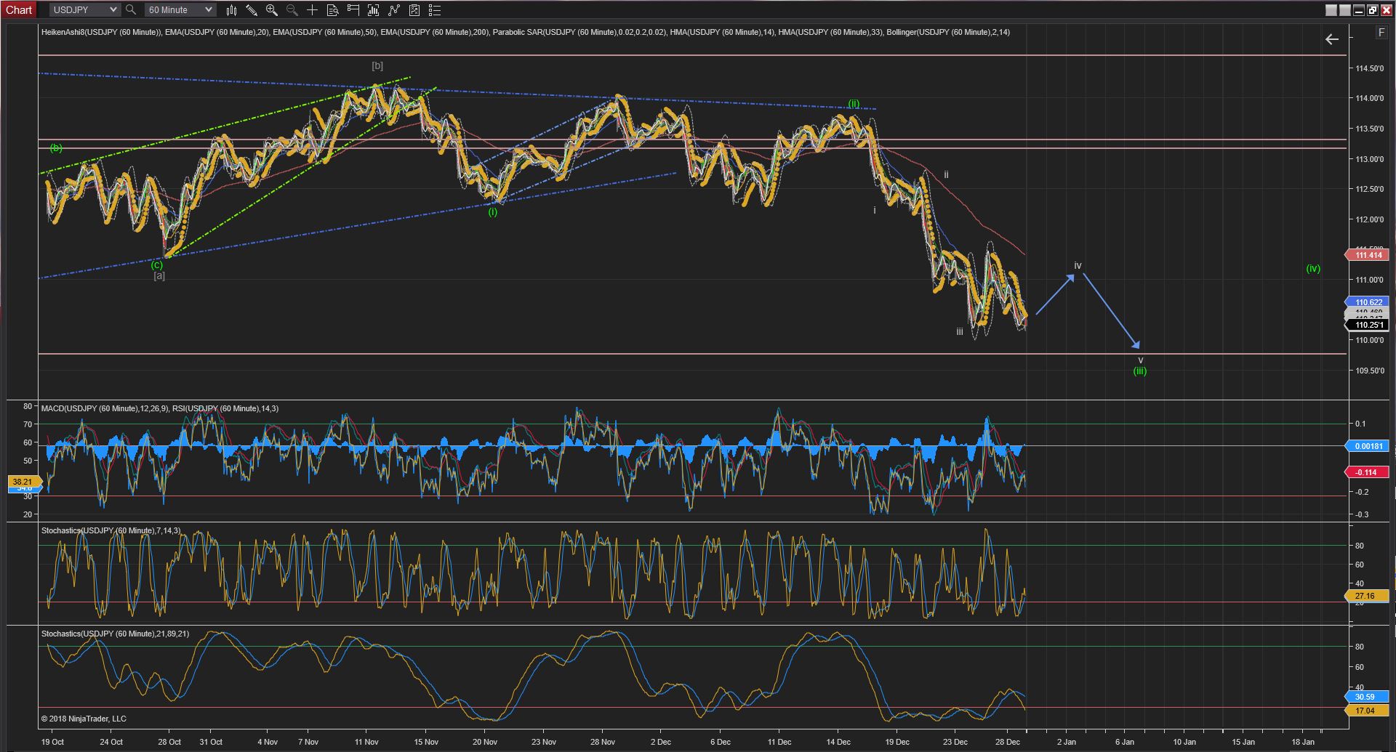Activate the crosshair cursor tool
The height and width of the screenshot is (752, 1396).
click(x=312, y=10)
